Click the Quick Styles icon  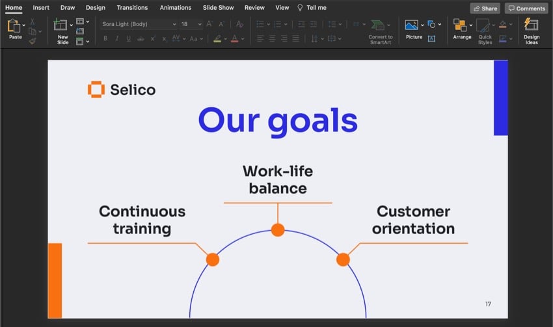click(483, 26)
